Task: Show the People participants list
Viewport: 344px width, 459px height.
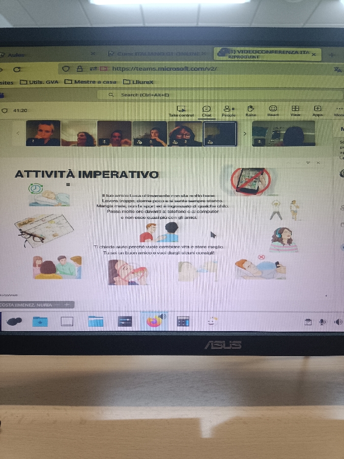Action: tap(229, 112)
